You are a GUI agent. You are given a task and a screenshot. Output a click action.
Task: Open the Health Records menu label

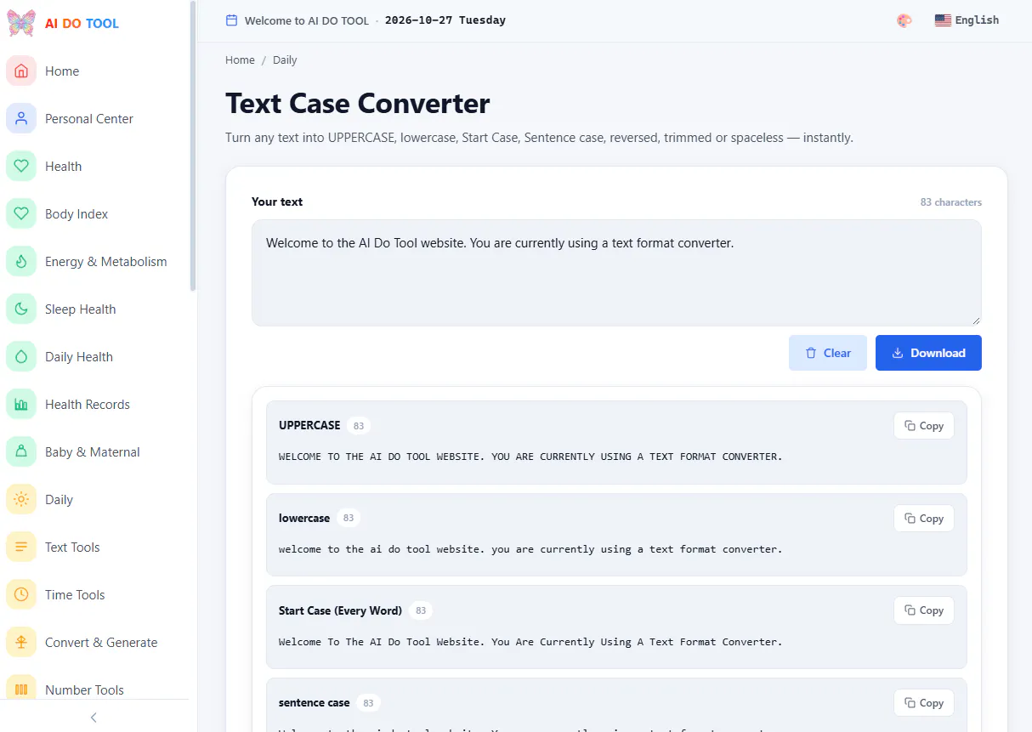click(x=88, y=405)
